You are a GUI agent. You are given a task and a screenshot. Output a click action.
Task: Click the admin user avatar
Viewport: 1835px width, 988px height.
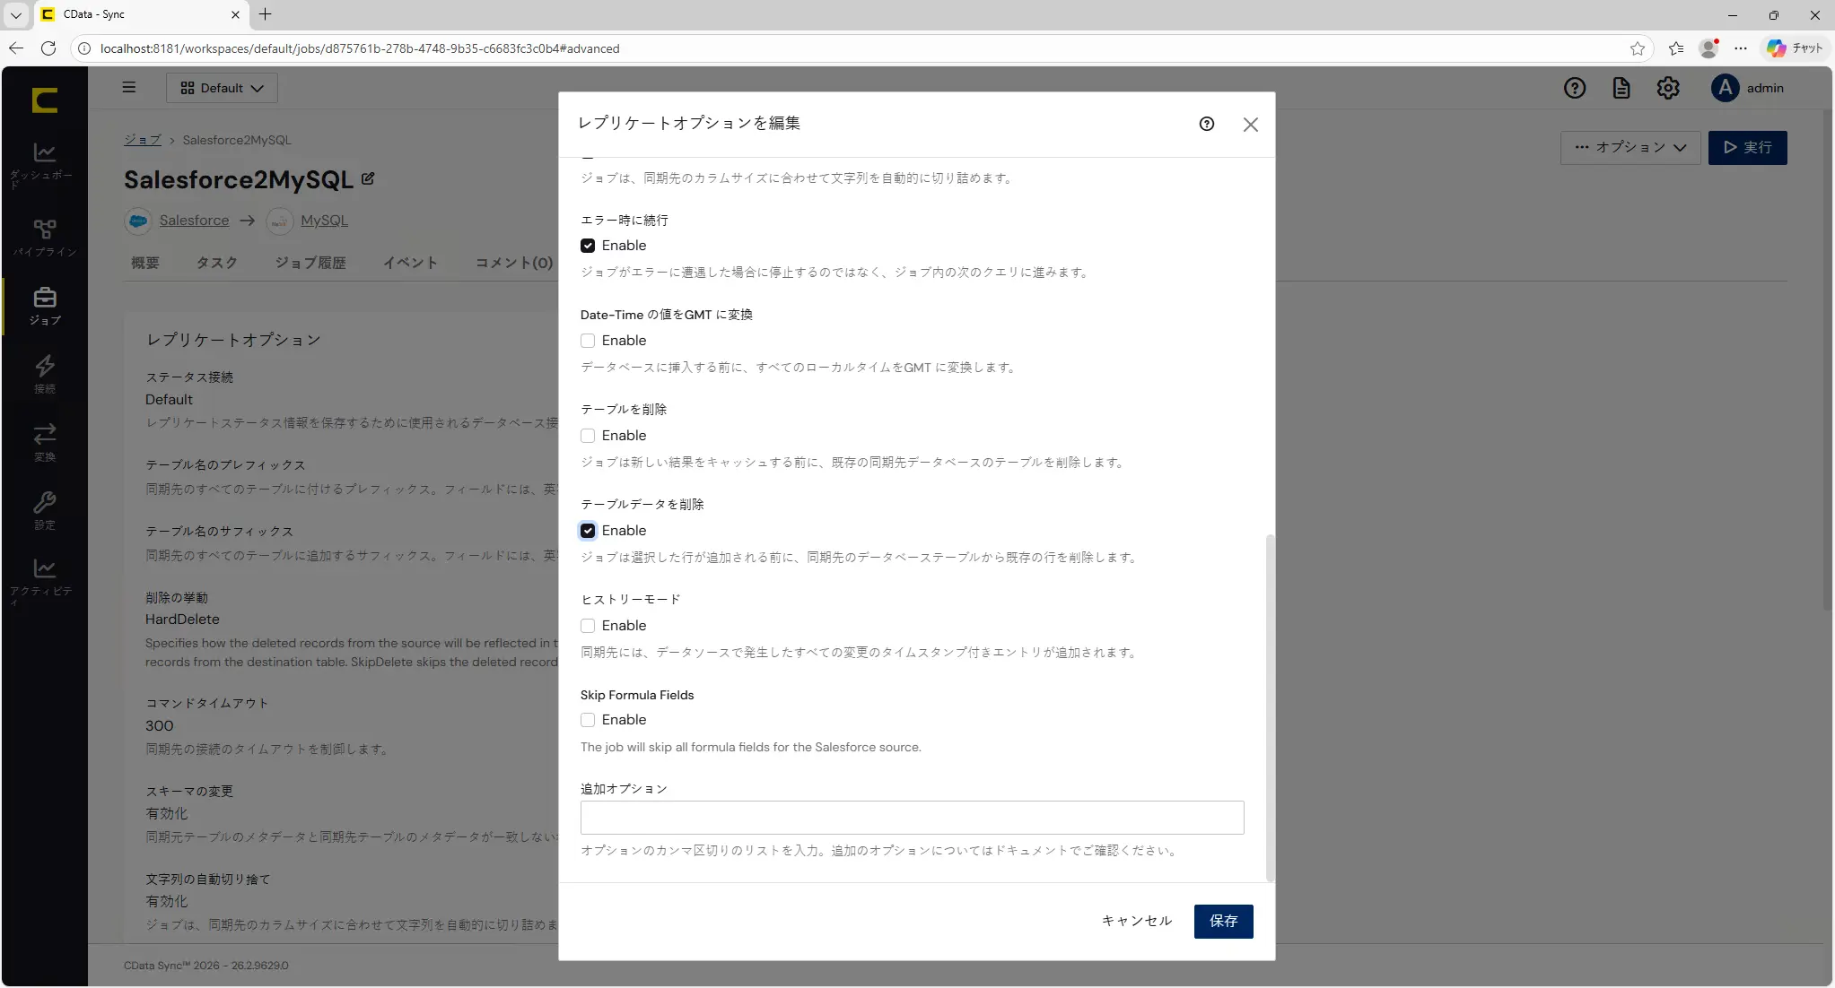coord(1725,88)
